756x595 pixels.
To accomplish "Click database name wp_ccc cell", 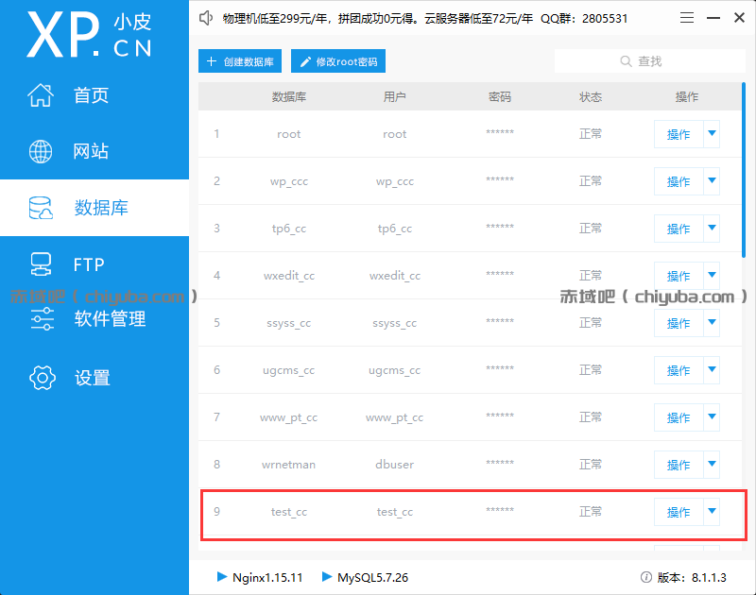I will pos(289,181).
